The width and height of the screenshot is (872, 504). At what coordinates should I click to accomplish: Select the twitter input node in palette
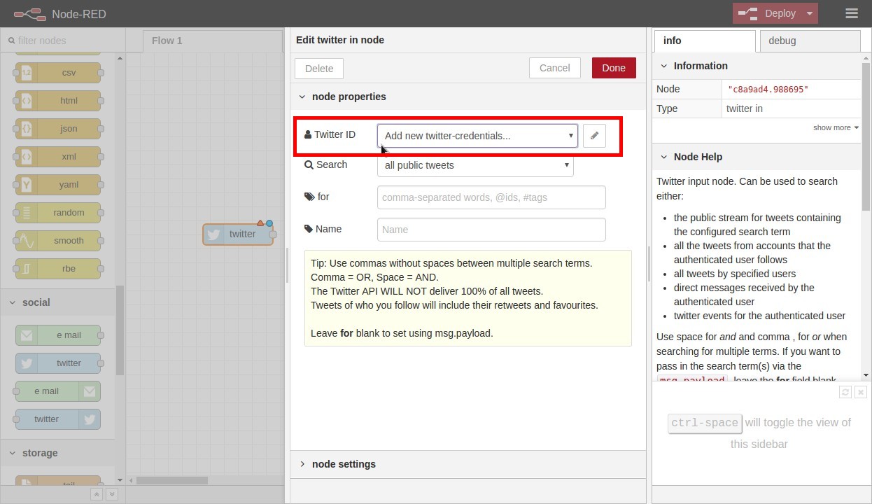pos(58,363)
